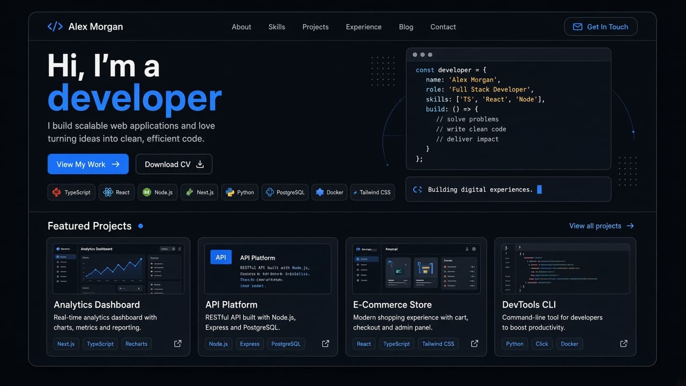Click the blue API badge in project preview
686x386 pixels.
221,257
